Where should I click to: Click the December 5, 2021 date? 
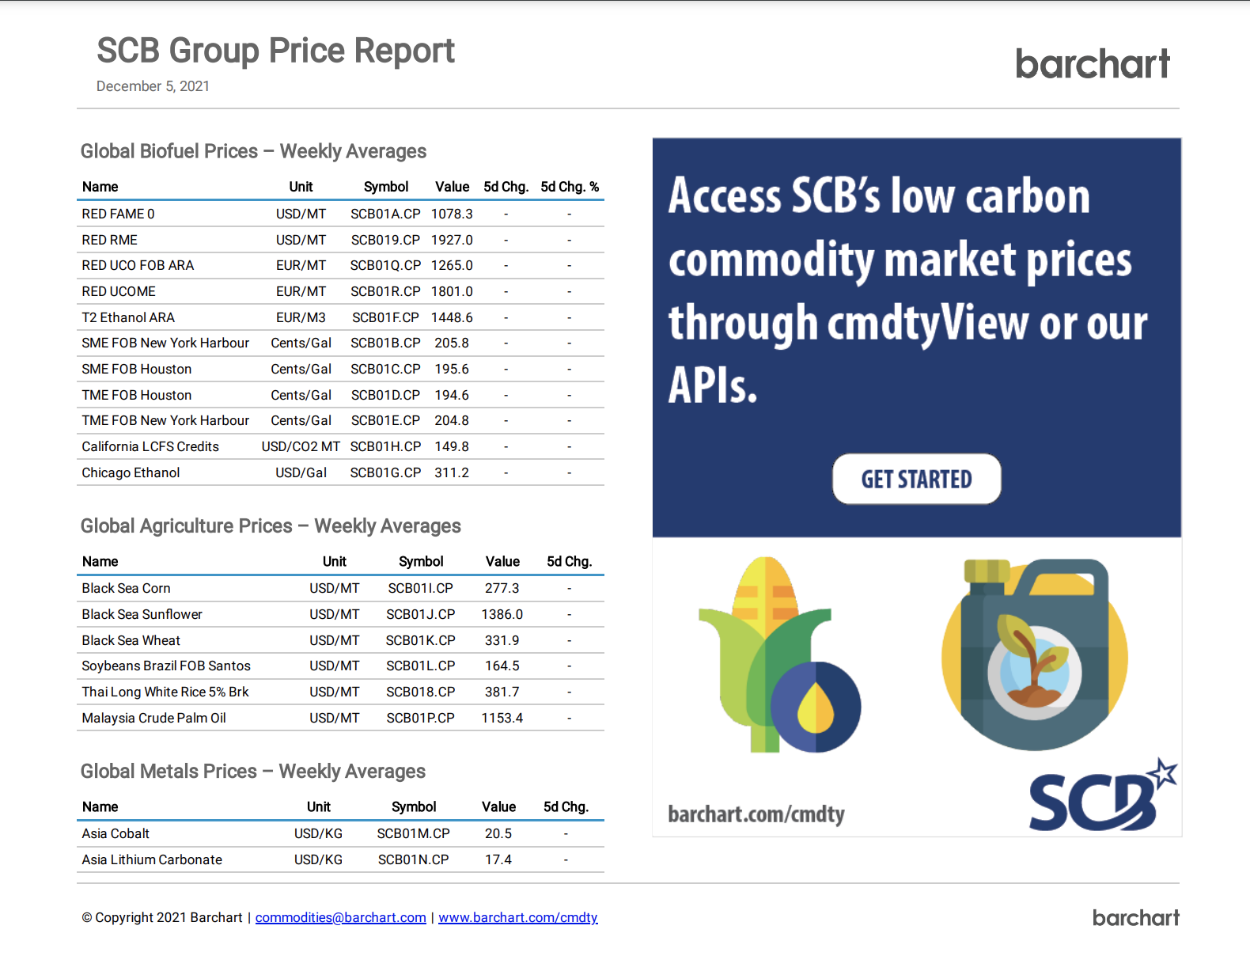(153, 86)
